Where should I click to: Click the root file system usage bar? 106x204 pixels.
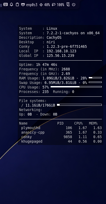tap(79, 105)
